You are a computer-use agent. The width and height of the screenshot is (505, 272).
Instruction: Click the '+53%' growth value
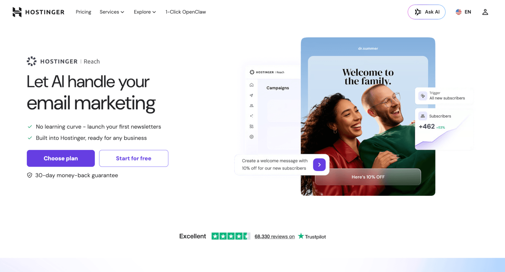coord(441,127)
